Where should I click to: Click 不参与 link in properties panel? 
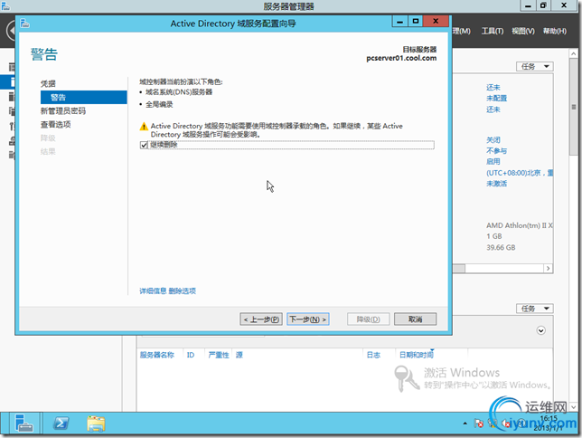click(x=497, y=150)
